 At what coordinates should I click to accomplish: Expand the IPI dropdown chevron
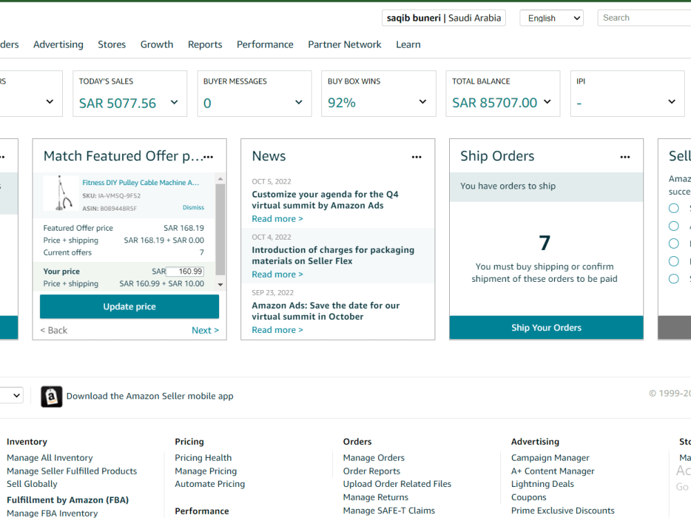[x=672, y=102]
